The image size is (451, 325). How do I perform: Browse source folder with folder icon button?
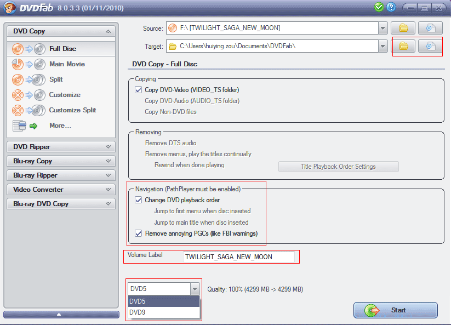coord(403,28)
